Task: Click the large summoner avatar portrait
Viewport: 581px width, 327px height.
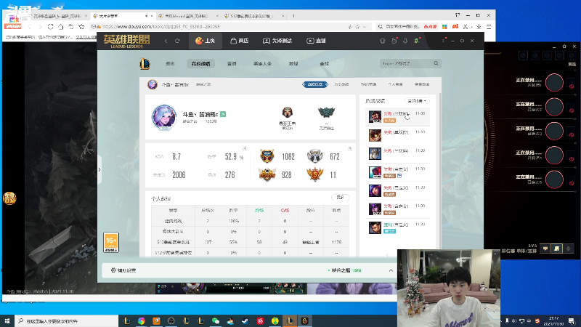Action: point(164,117)
